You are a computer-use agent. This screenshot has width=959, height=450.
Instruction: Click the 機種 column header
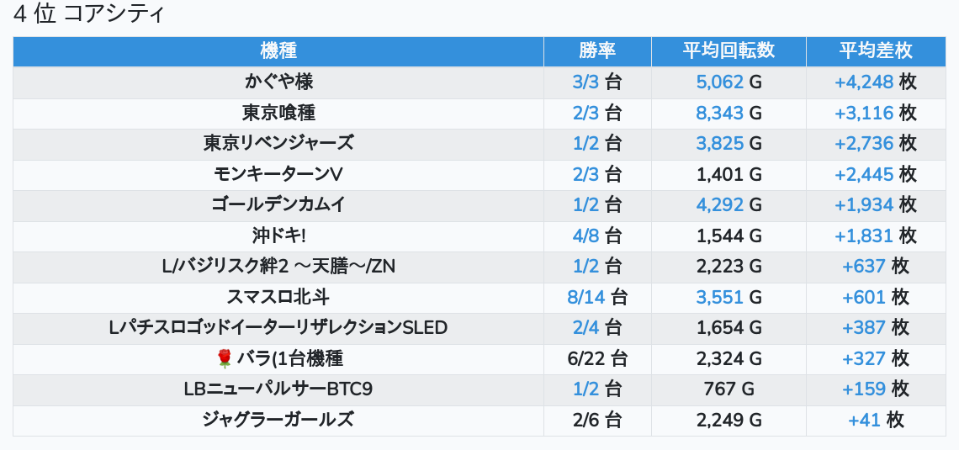tap(278, 51)
